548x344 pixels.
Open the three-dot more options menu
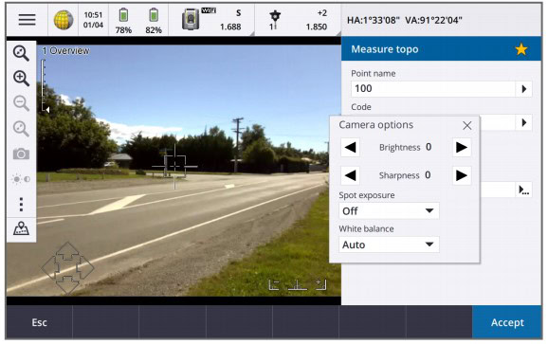(x=21, y=205)
